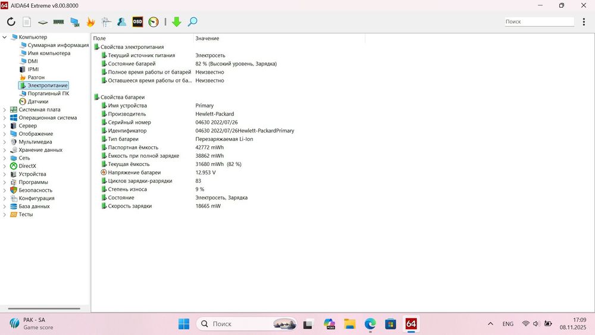Select Ёмкость при полной зарядке row

click(x=143, y=156)
